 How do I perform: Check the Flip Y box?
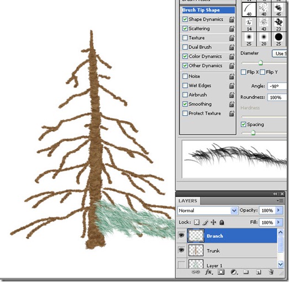click(262, 72)
